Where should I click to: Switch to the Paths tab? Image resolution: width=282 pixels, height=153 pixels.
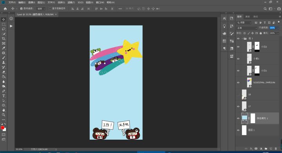(255, 17)
